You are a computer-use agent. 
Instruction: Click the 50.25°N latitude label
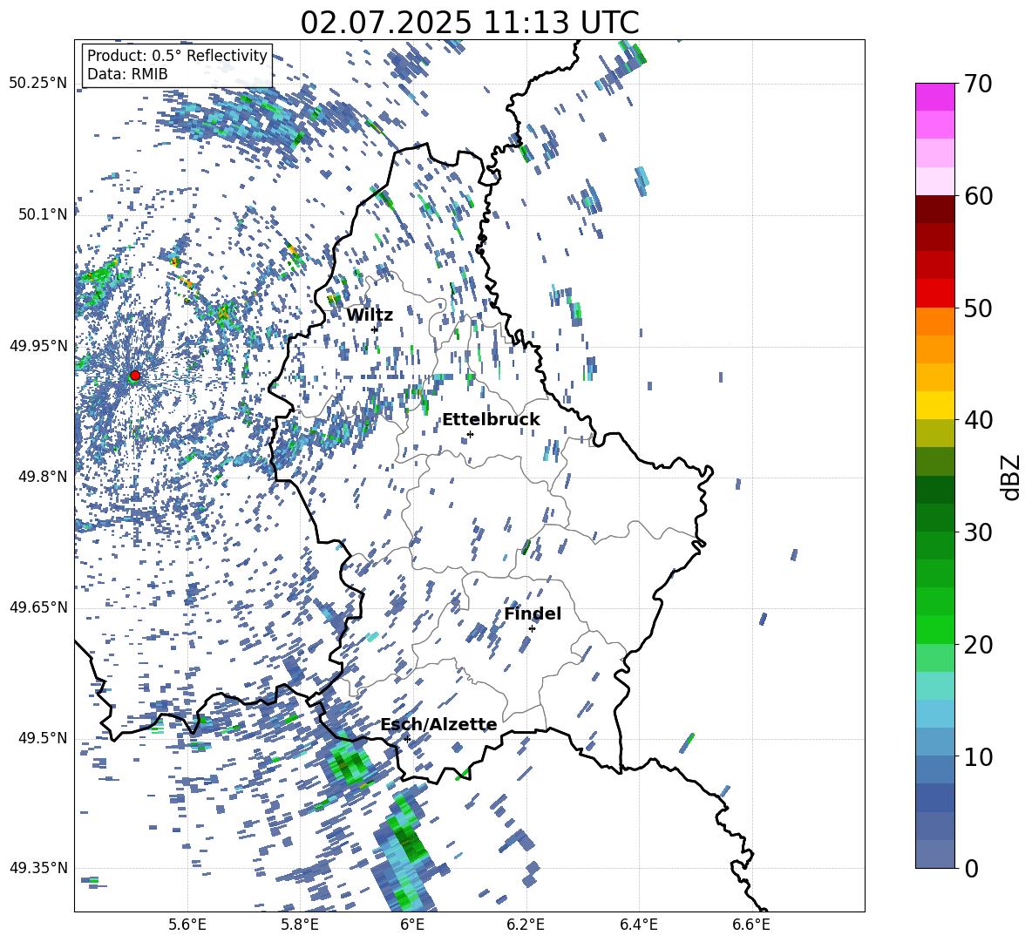pos(38,84)
